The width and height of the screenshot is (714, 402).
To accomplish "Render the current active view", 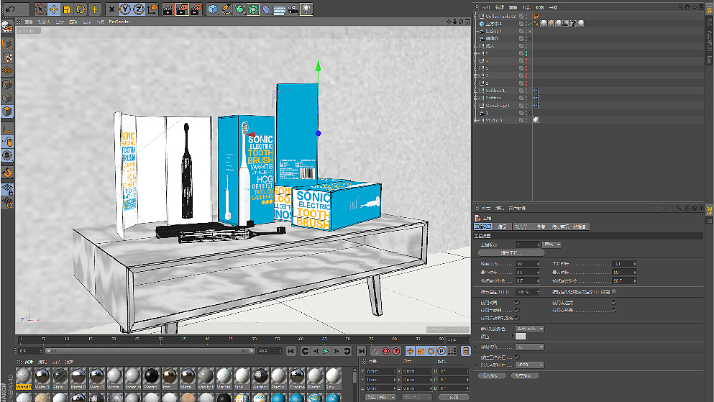I will [168, 9].
